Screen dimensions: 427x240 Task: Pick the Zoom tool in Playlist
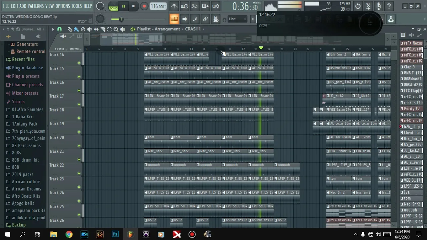click(x=116, y=29)
